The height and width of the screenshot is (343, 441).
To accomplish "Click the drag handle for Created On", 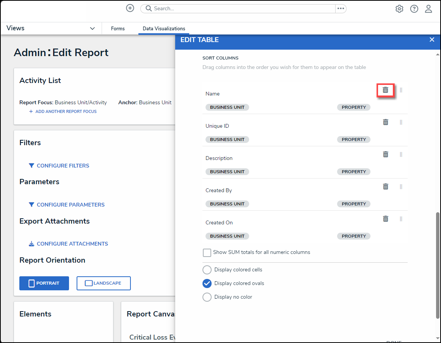I will [401, 219].
